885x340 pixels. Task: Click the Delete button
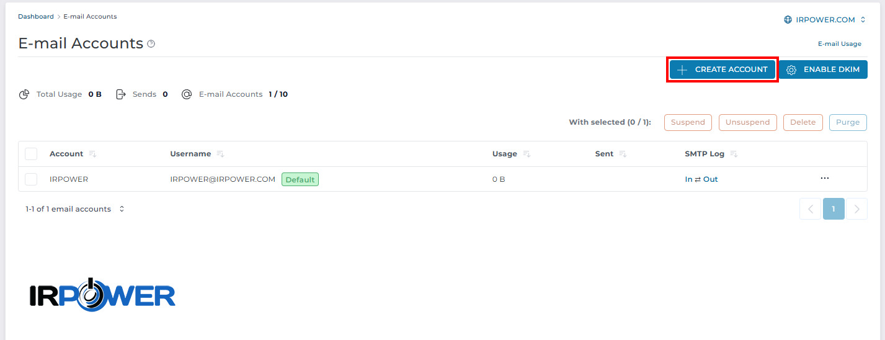point(803,122)
